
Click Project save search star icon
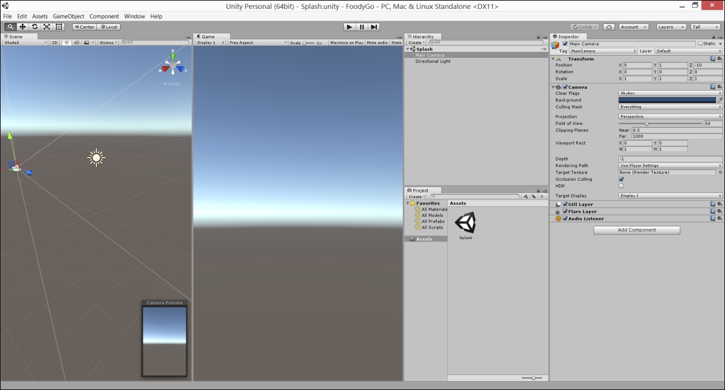pos(542,196)
